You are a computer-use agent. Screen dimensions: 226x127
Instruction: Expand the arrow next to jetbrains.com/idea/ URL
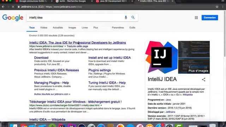tap(65, 46)
